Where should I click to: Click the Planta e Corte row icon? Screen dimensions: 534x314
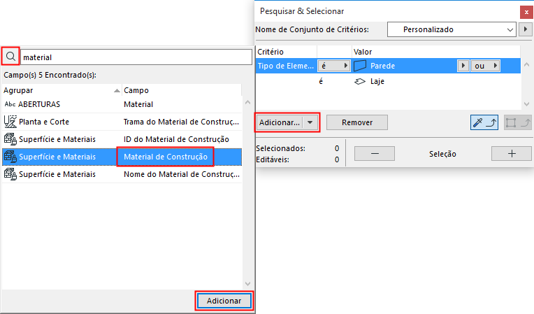pos(10,121)
